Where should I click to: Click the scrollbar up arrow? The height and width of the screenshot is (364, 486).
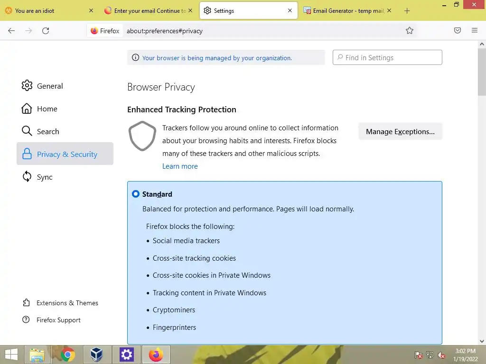coord(482,44)
